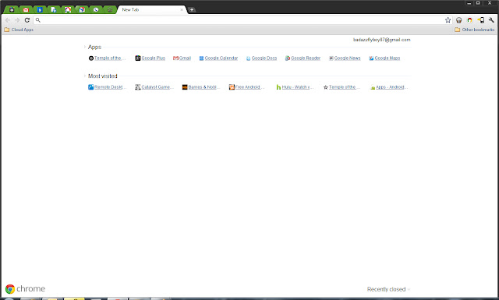
Task: Open the wrench settings menu
Action: [491, 20]
